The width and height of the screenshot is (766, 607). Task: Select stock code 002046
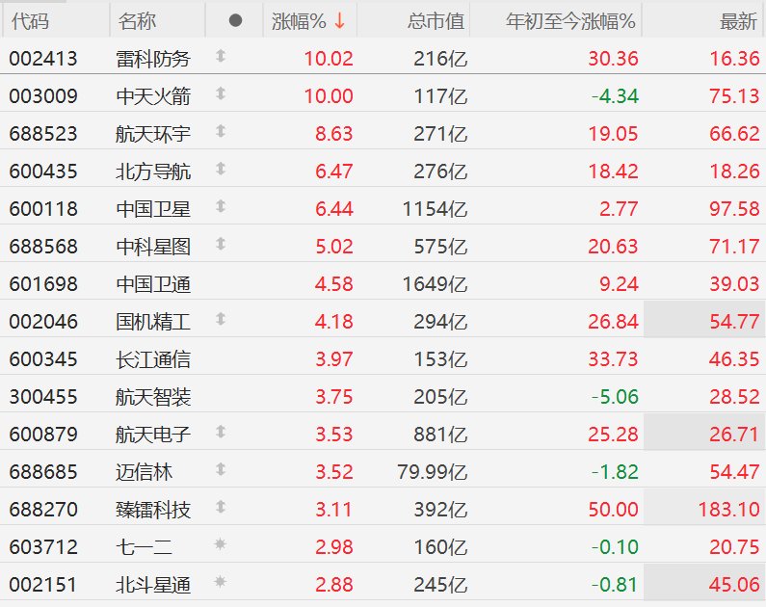[x=43, y=322]
